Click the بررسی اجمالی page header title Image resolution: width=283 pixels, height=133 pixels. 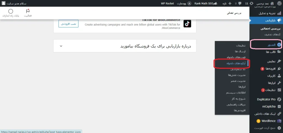point(234,13)
